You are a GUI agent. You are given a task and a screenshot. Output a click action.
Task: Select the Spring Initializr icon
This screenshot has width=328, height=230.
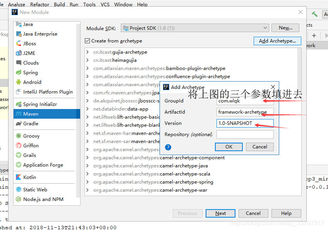point(19,104)
